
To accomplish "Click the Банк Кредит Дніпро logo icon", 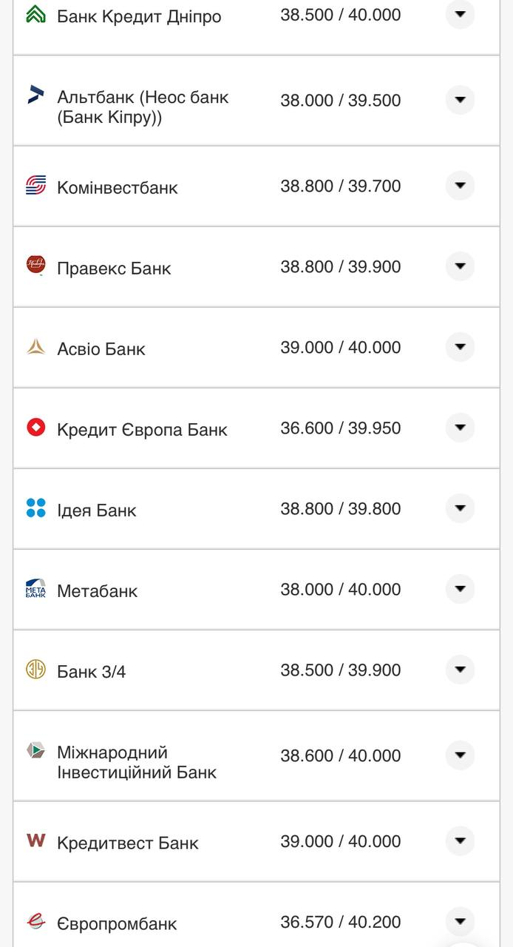I will point(35,14).
